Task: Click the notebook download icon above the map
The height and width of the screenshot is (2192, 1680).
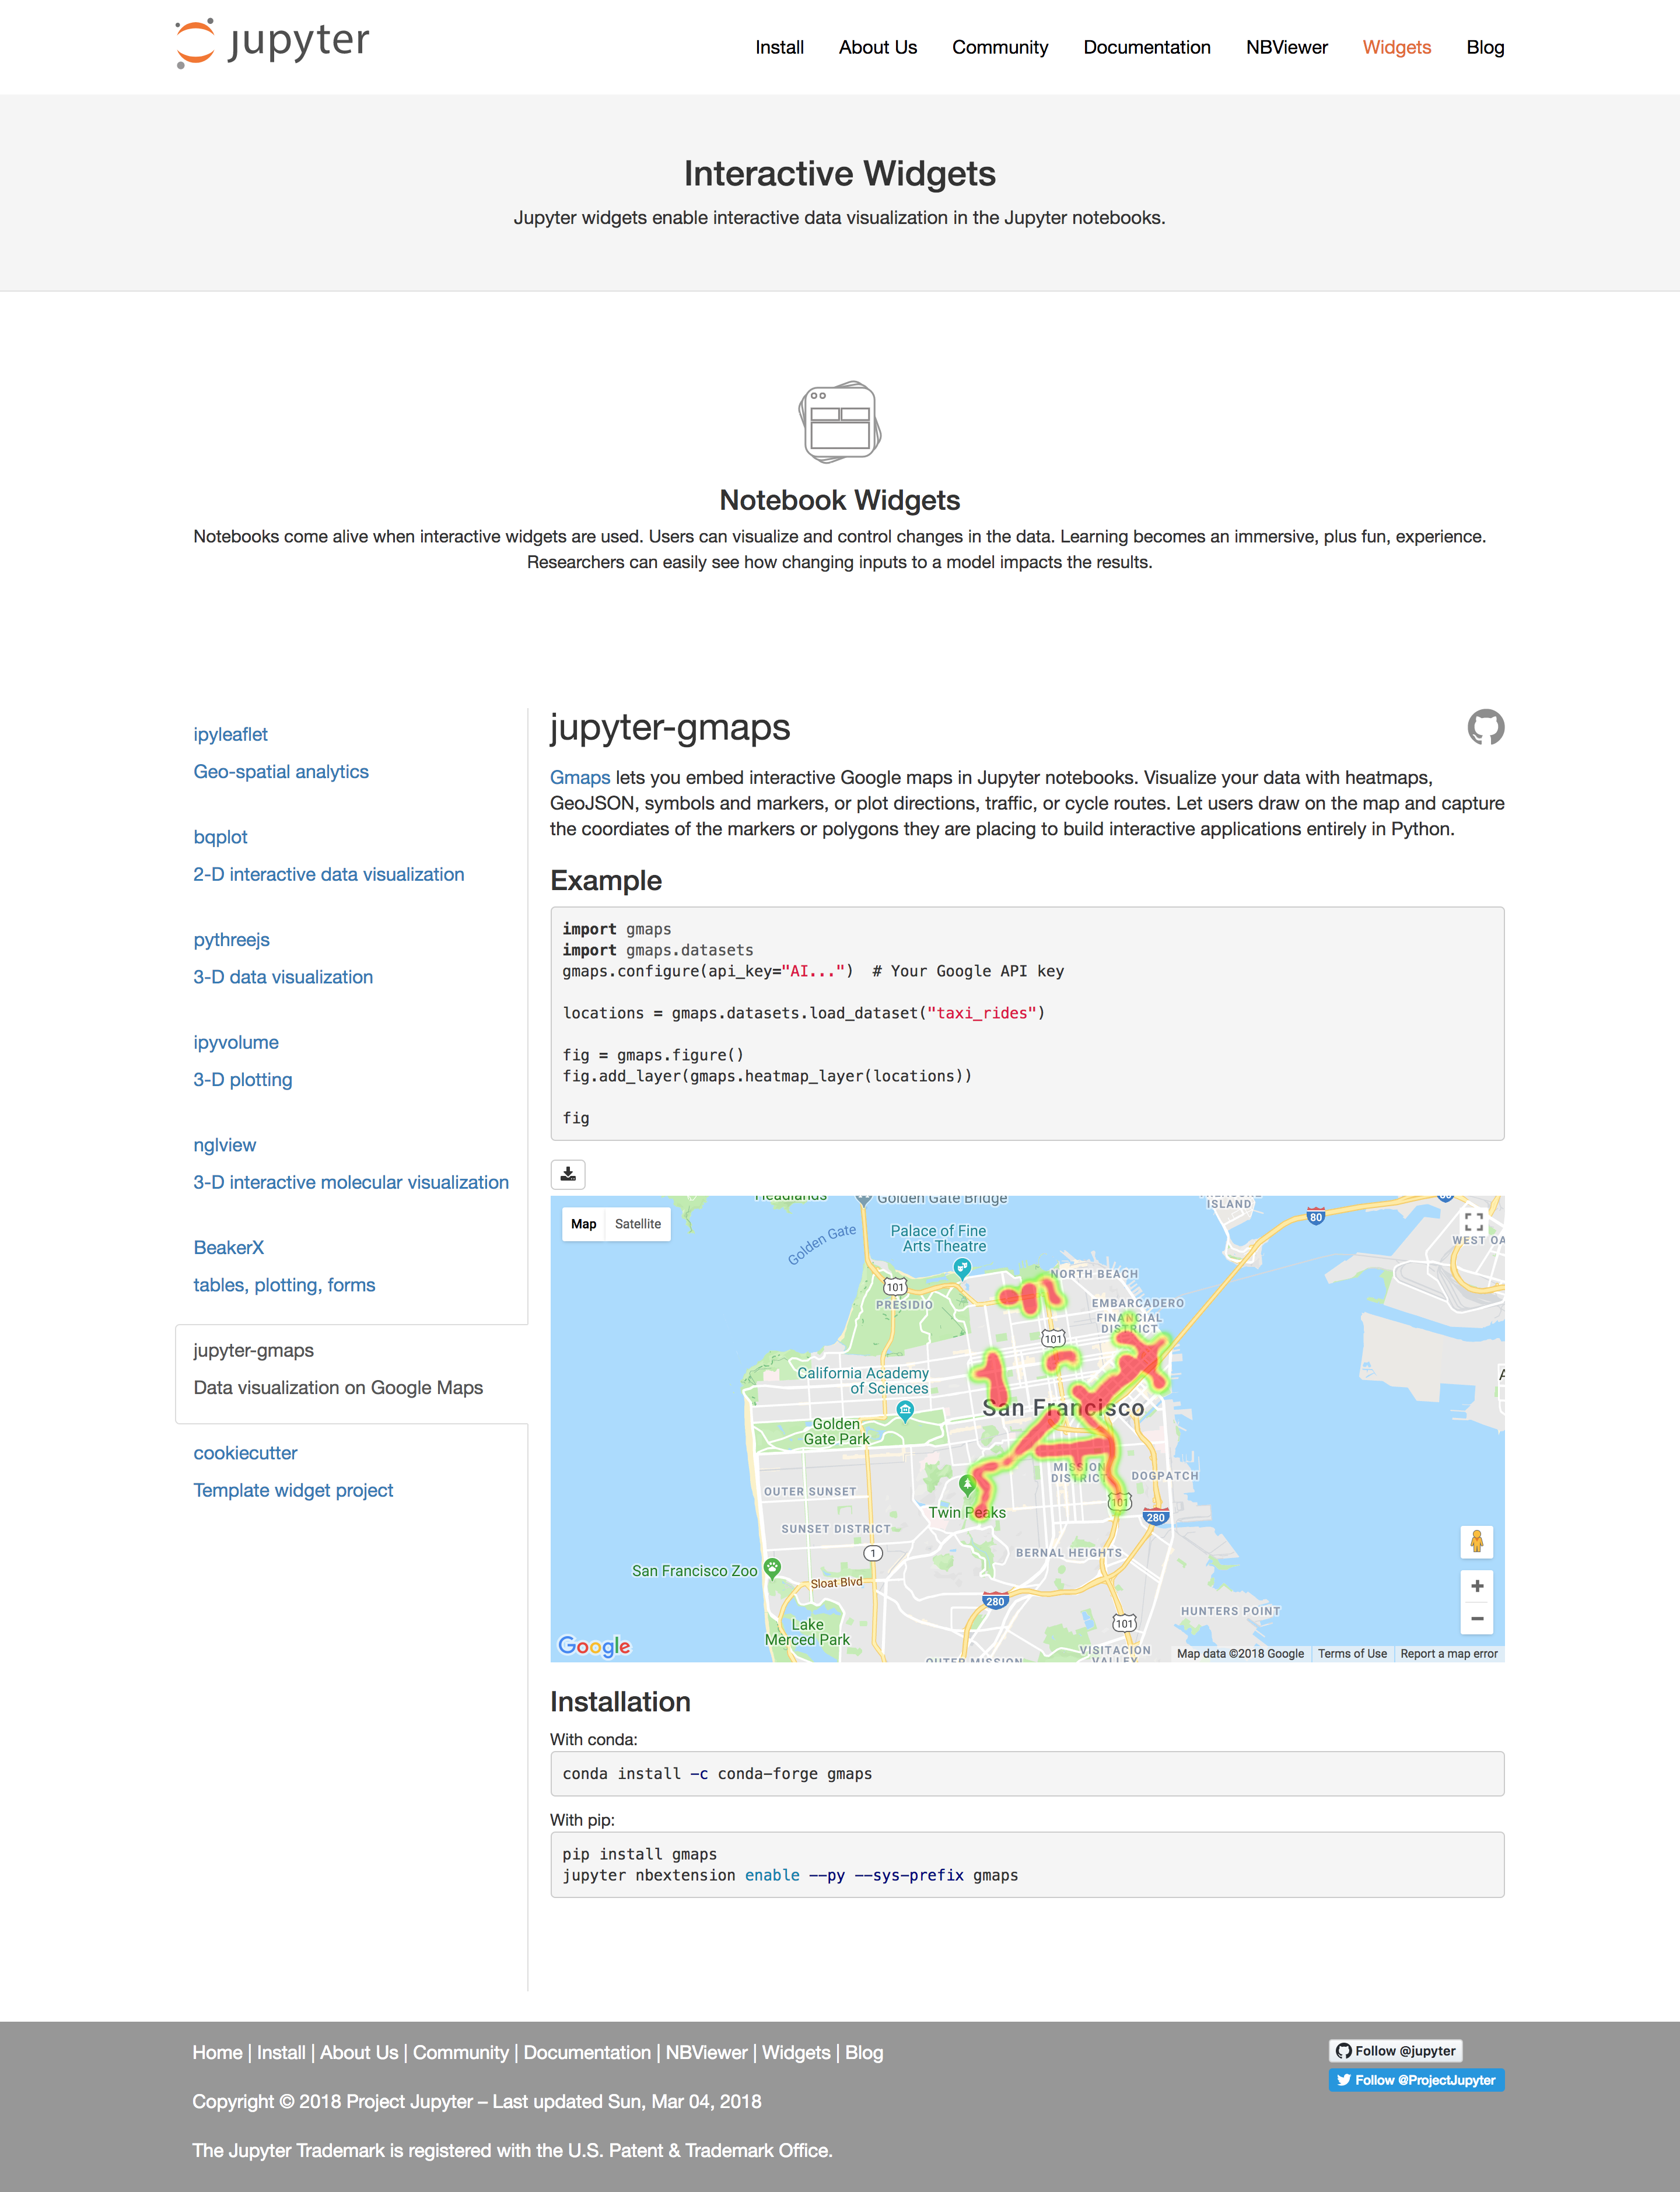Action: (x=567, y=1174)
